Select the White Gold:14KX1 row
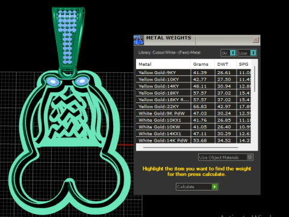The width and height of the screenshot is (289, 217). coord(193,134)
